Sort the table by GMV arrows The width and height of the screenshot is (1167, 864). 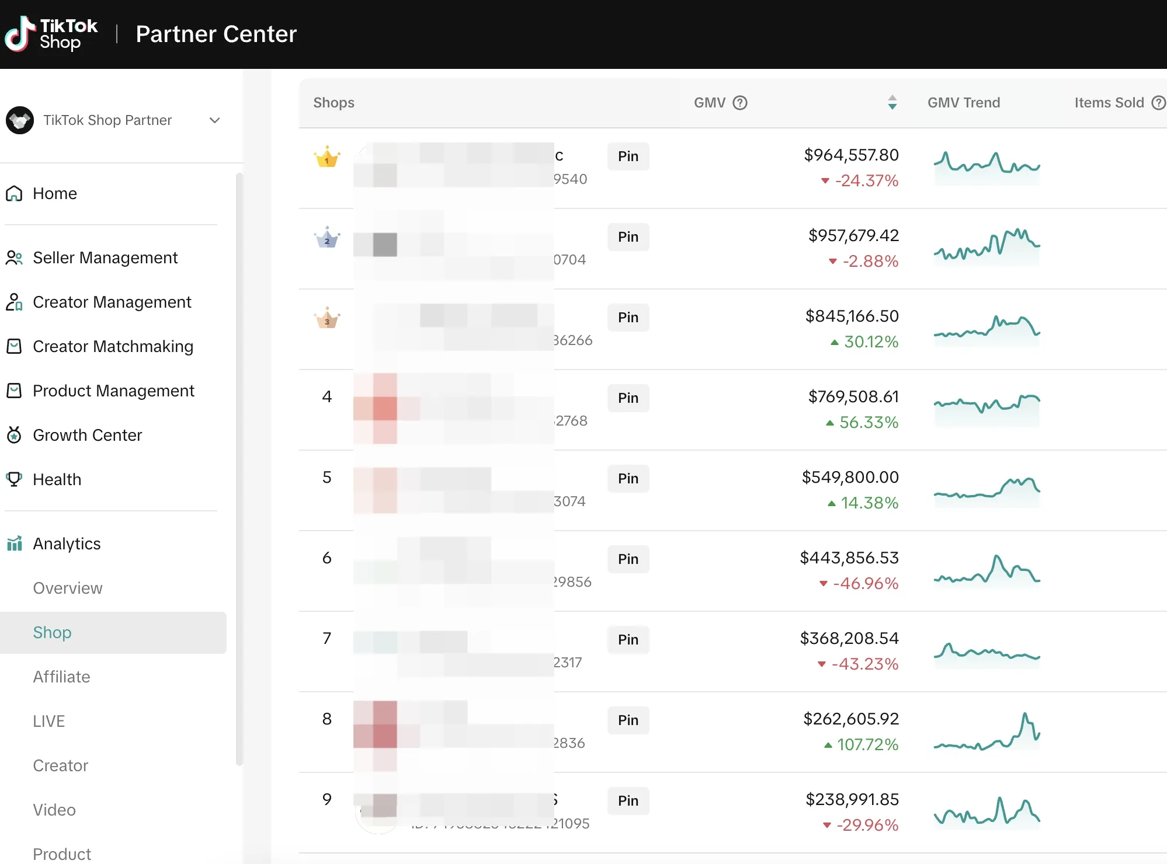click(x=892, y=103)
